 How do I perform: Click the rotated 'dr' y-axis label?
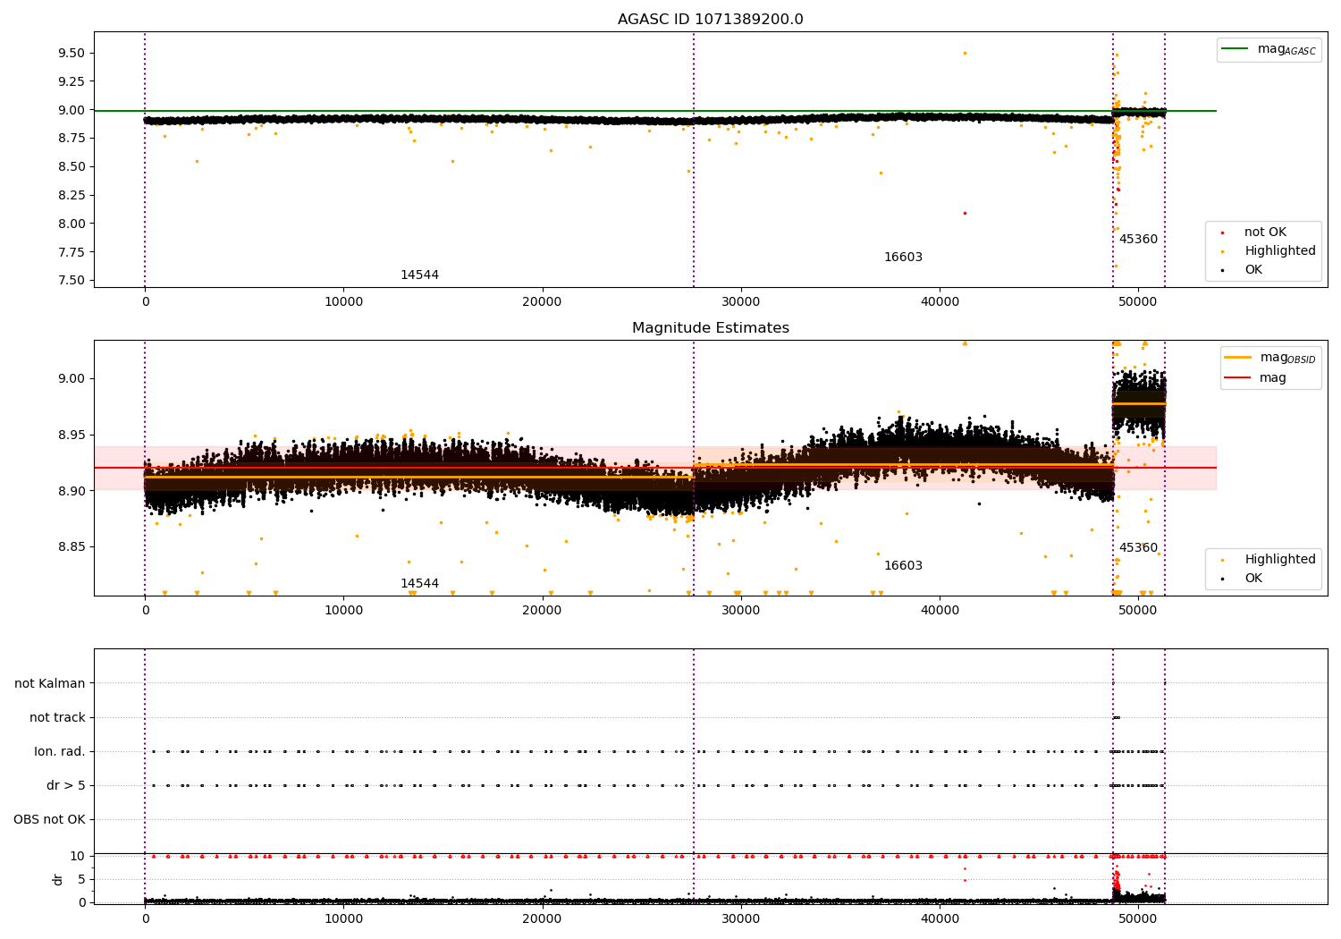[58, 879]
